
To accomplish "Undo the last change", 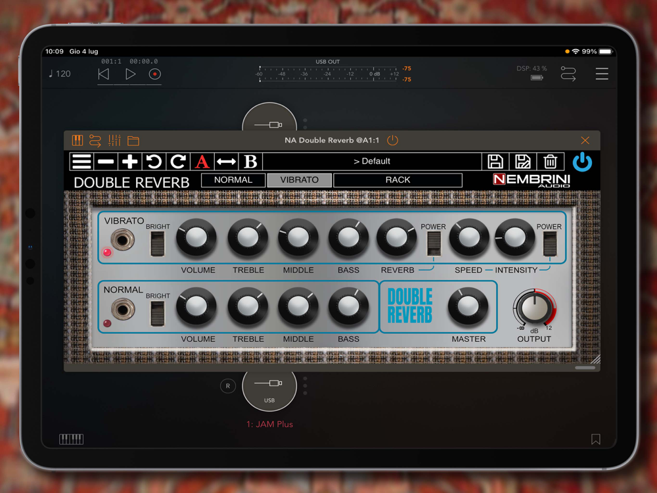I will coord(154,162).
